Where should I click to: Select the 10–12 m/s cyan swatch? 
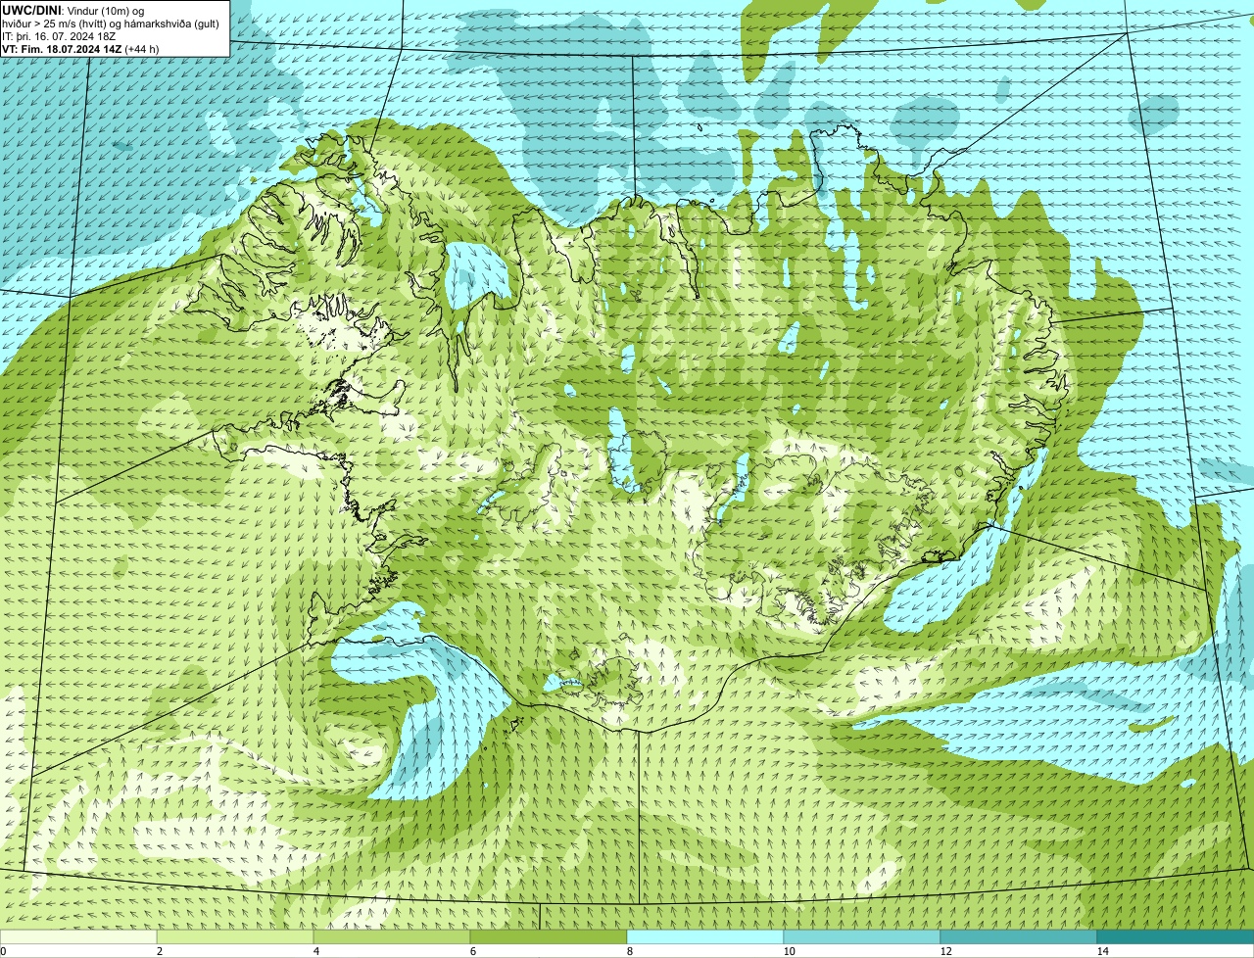click(862, 936)
